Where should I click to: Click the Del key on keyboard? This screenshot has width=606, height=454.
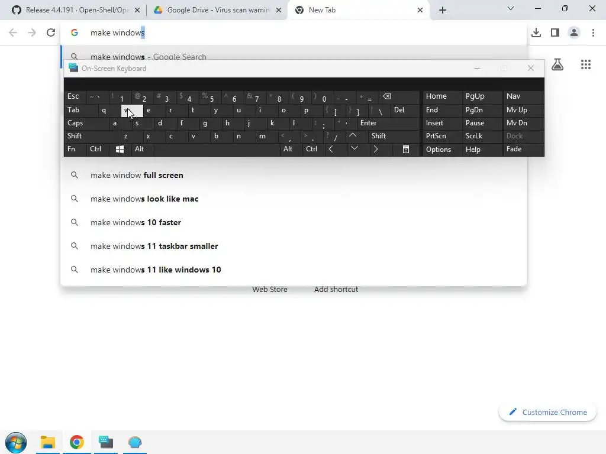(405, 110)
